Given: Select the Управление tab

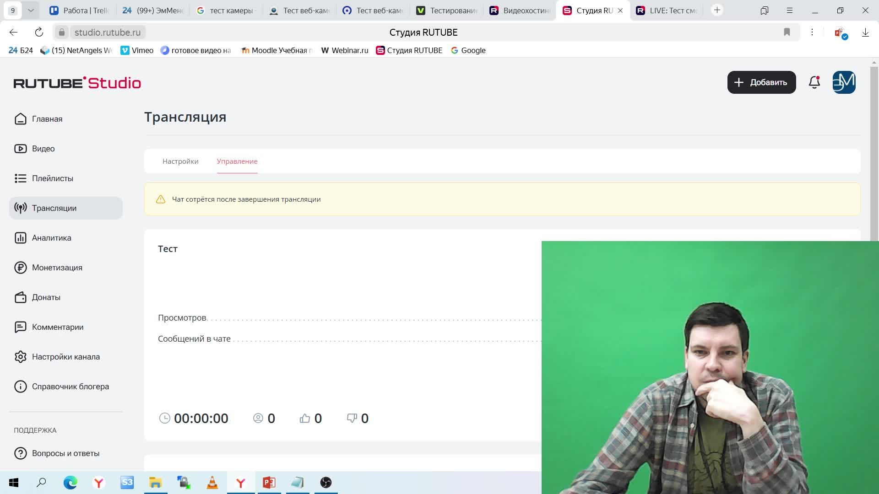Looking at the screenshot, I should (237, 161).
